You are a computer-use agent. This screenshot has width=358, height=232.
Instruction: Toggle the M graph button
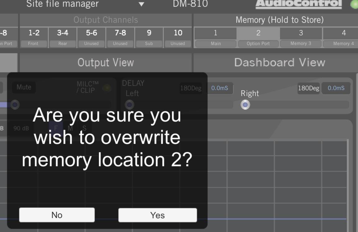tap(70, 128)
